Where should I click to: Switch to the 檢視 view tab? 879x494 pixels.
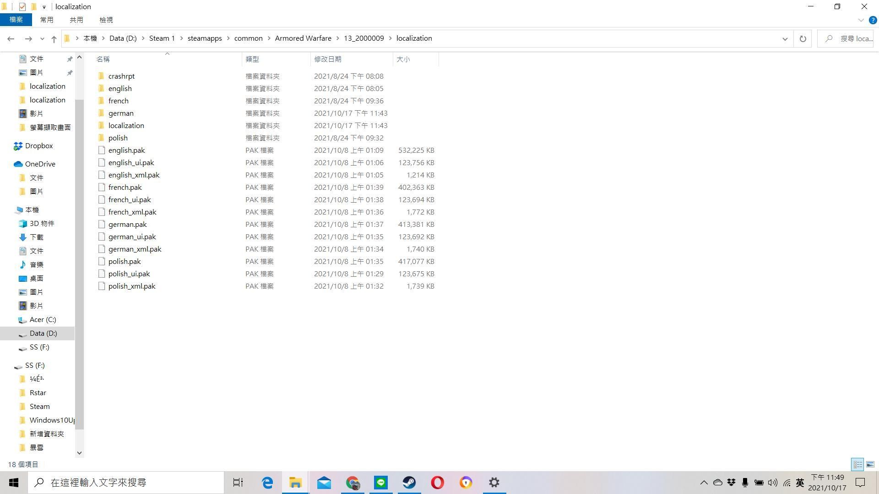point(106,20)
